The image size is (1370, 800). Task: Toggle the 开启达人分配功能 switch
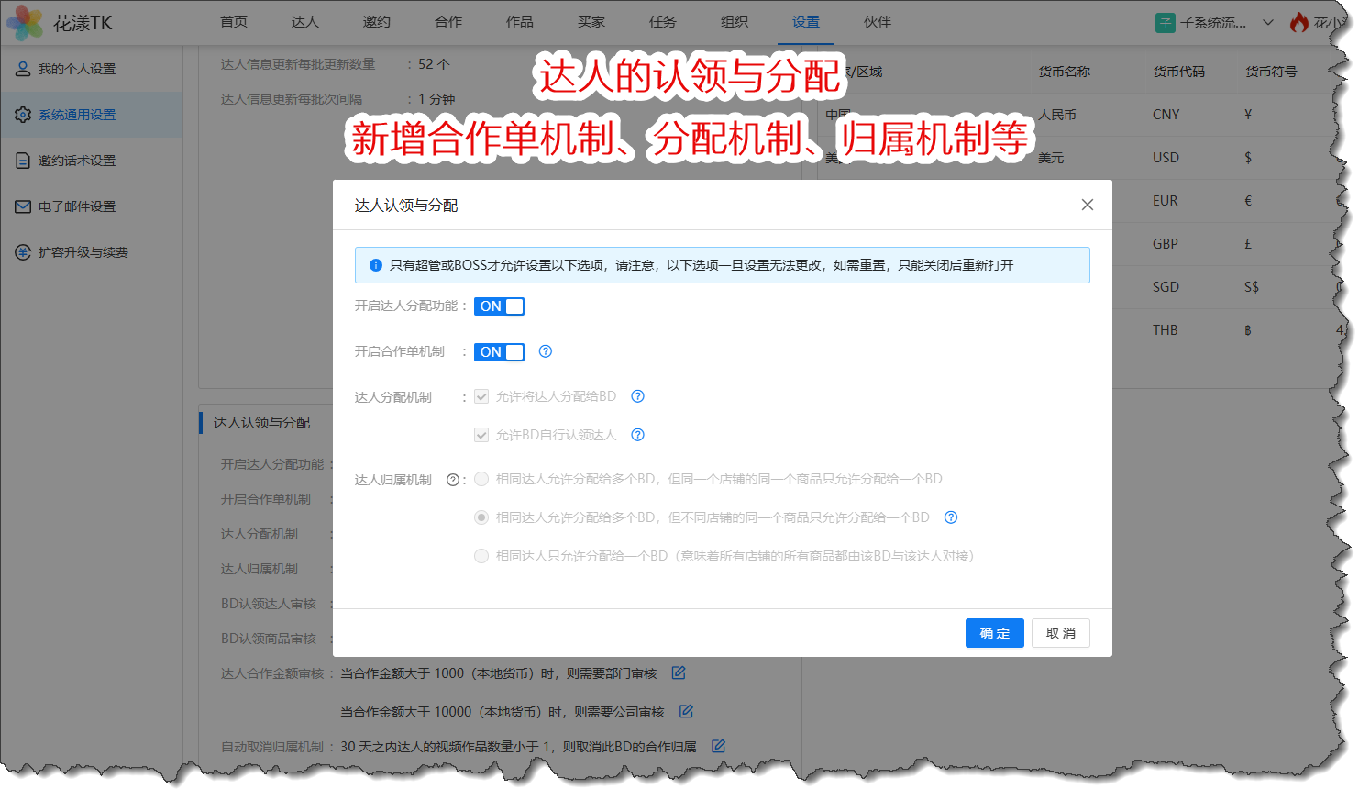click(499, 306)
